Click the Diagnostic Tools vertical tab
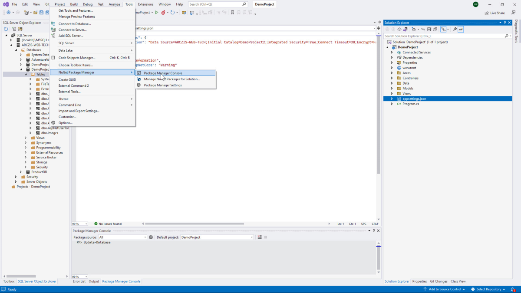This screenshot has height=293, width=521. coord(517,32)
